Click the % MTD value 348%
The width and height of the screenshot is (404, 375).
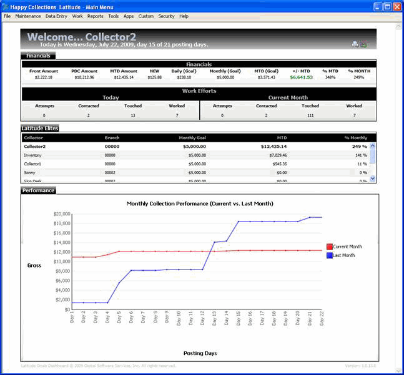point(330,77)
